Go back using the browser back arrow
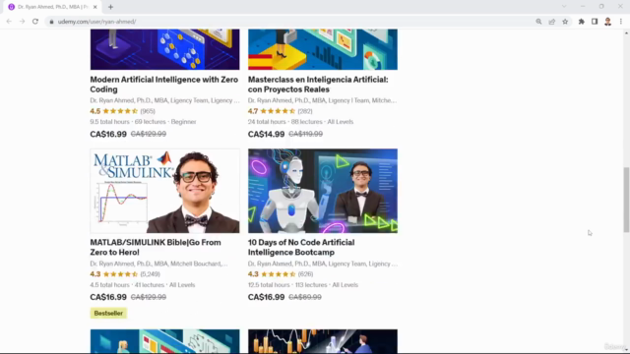The height and width of the screenshot is (354, 630). [9, 22]
